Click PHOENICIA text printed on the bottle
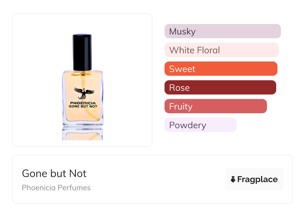 [83, 103]
